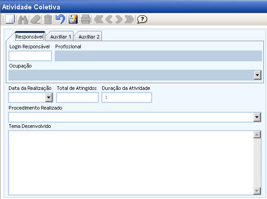Open the Data da Realização date dropdown

[49, 97]
